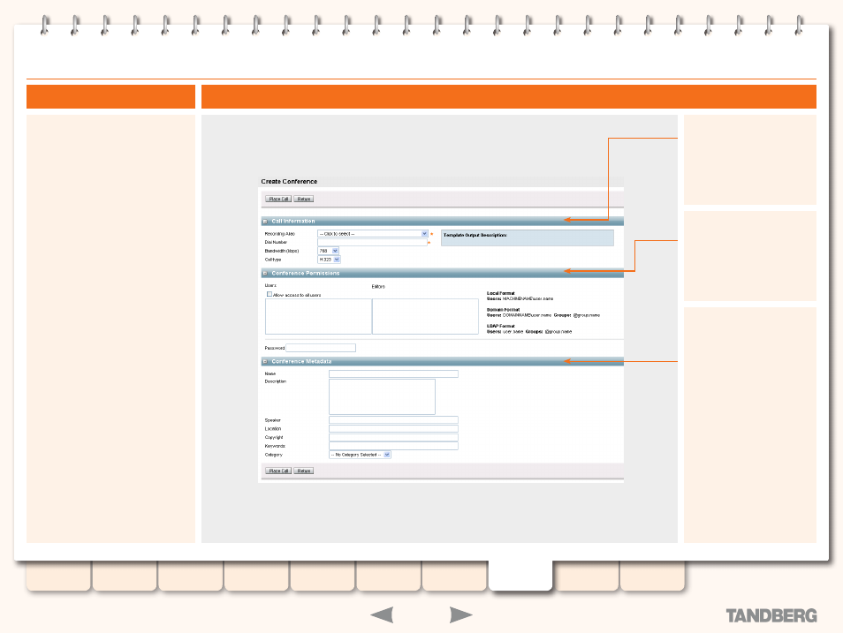The width and height of the screenshot is (843, 633).
Task: Click the Domain Format label
Action: [x=503, y=310]
